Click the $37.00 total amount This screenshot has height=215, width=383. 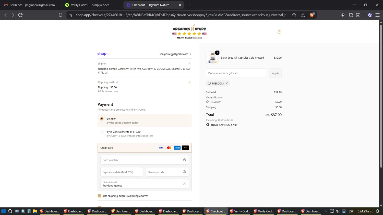pyautogui.click(x=276, y=115)
